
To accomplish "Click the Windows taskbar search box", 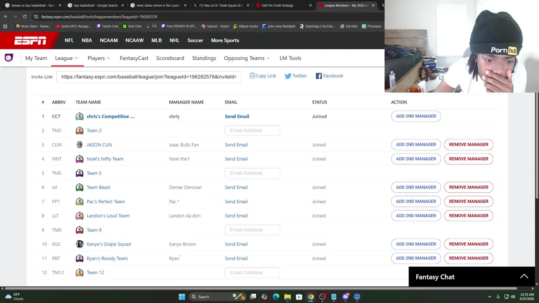I will coord(217,297).
